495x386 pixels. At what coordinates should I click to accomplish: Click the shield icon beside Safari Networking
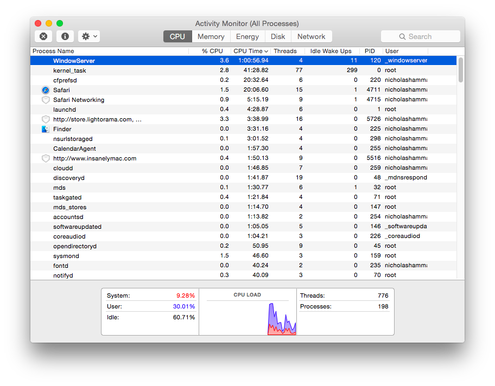pos(46,100)
